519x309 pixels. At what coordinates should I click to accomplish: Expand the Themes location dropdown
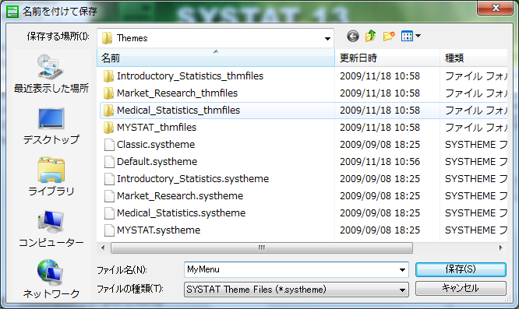pyautogui.click(x=327, y=38)
